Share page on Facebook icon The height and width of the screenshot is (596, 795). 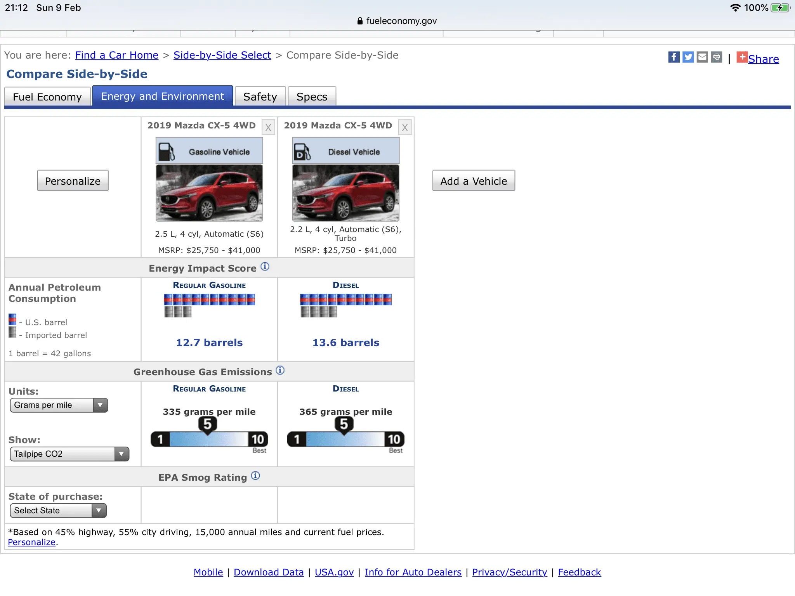673,57
